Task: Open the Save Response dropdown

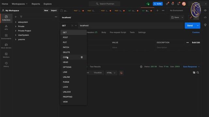Action: click(x=191, y=67)
